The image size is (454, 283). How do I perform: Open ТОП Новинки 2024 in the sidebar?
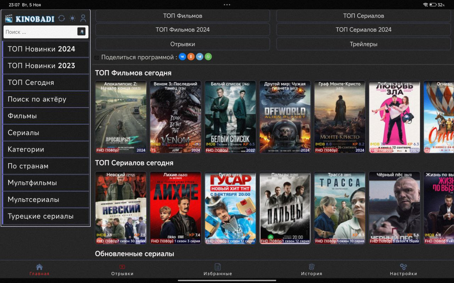[45, 49]
